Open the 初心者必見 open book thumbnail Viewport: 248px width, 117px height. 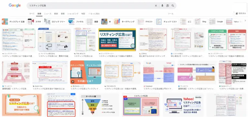pyautogui.click(x=22, y=105)
